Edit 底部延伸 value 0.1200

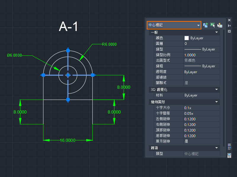pyautogui.click(x=202, y=136)
